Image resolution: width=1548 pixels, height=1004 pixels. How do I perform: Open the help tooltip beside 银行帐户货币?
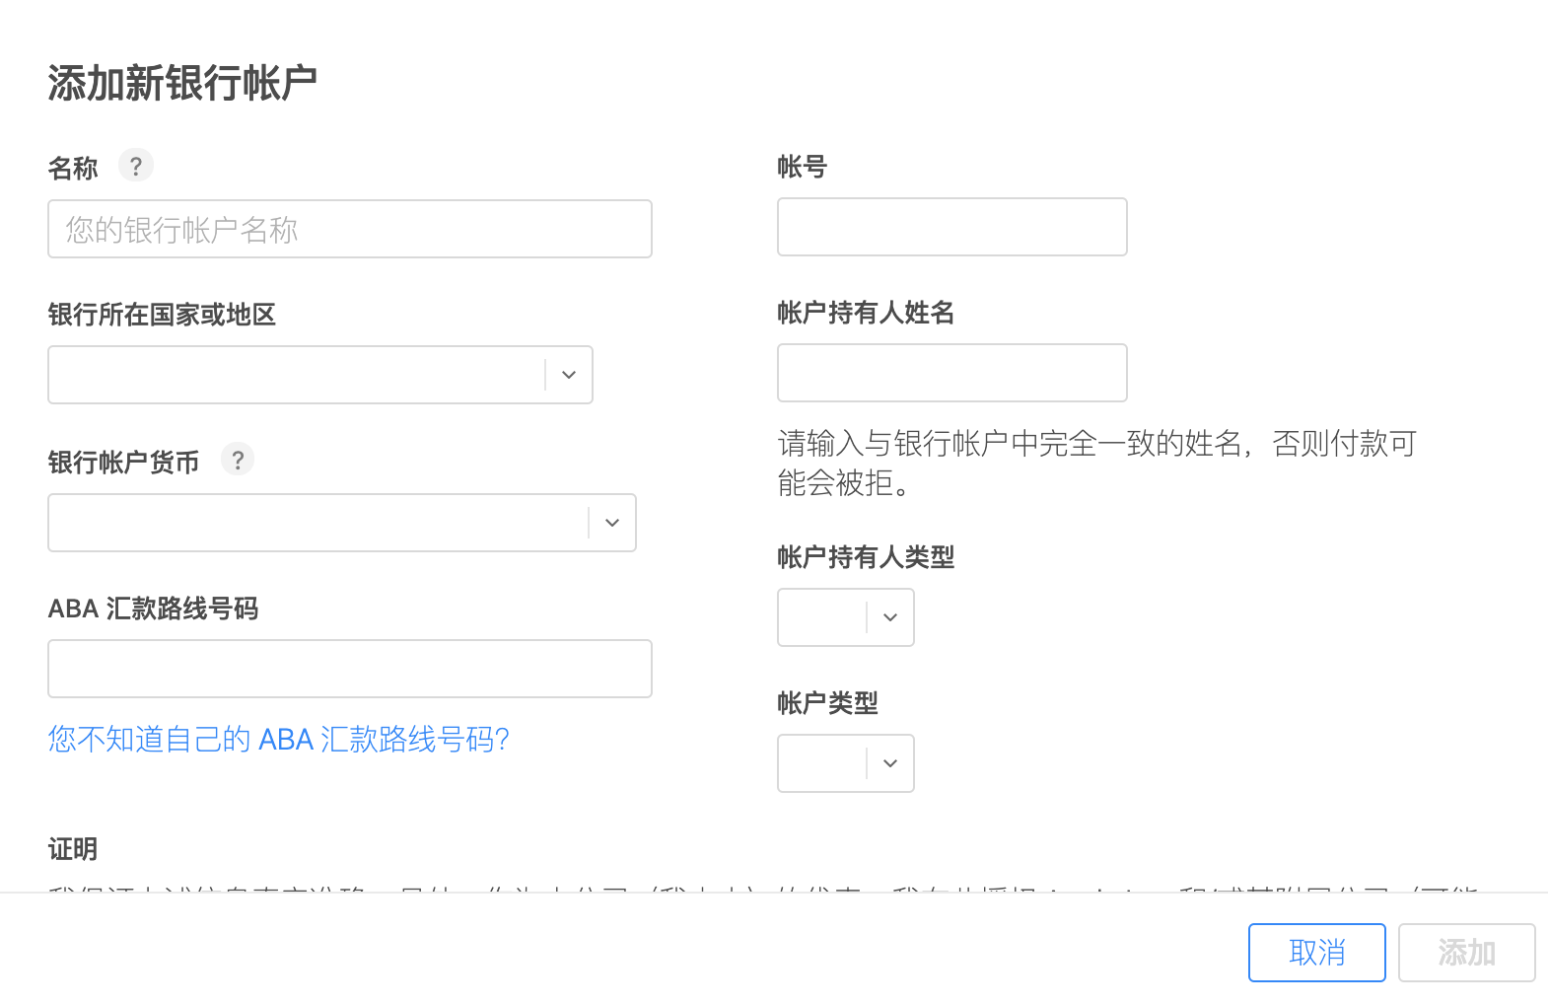[237, 459]
